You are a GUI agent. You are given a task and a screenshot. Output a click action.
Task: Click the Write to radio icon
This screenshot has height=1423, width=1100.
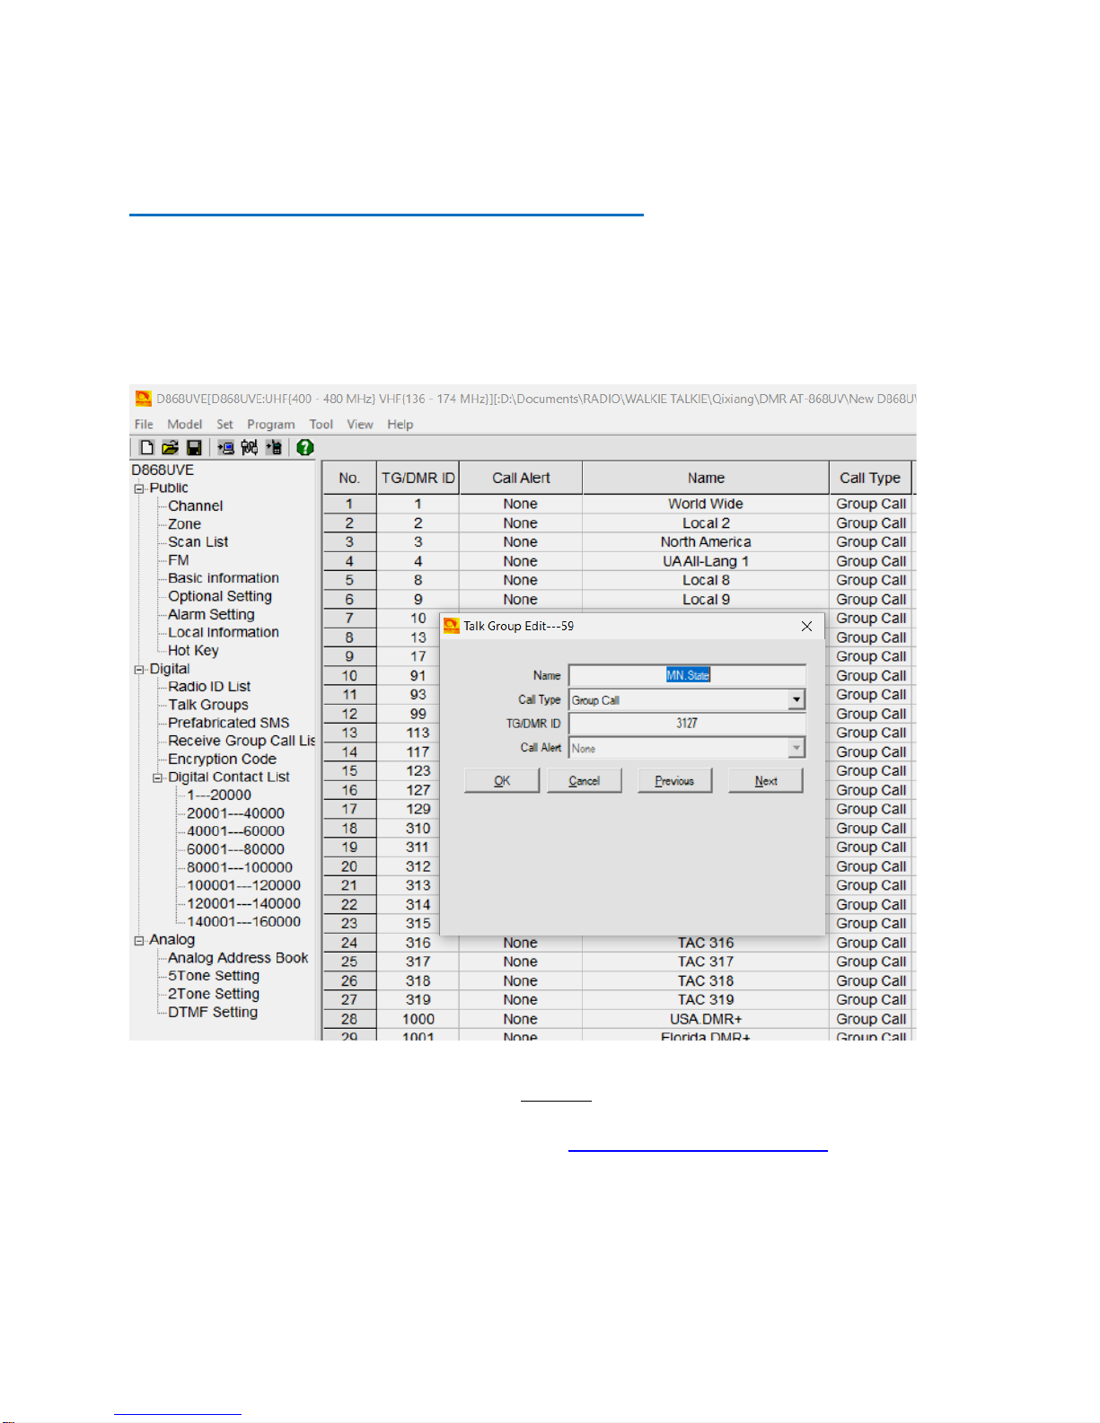(274, 447)
